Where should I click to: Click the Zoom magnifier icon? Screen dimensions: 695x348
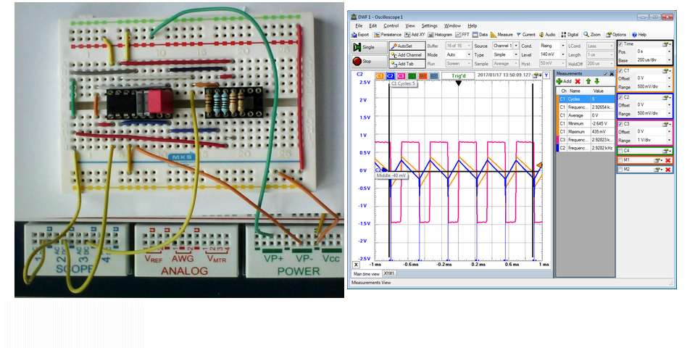pos(592,34)
